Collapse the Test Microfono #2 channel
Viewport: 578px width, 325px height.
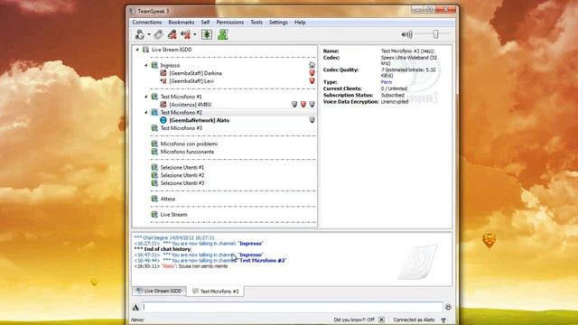tap(146, 112)
